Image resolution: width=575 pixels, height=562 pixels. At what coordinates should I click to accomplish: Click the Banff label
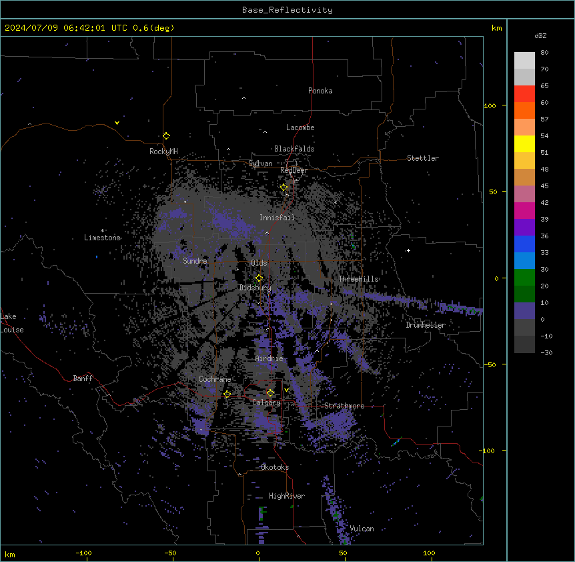coord(83,378)
